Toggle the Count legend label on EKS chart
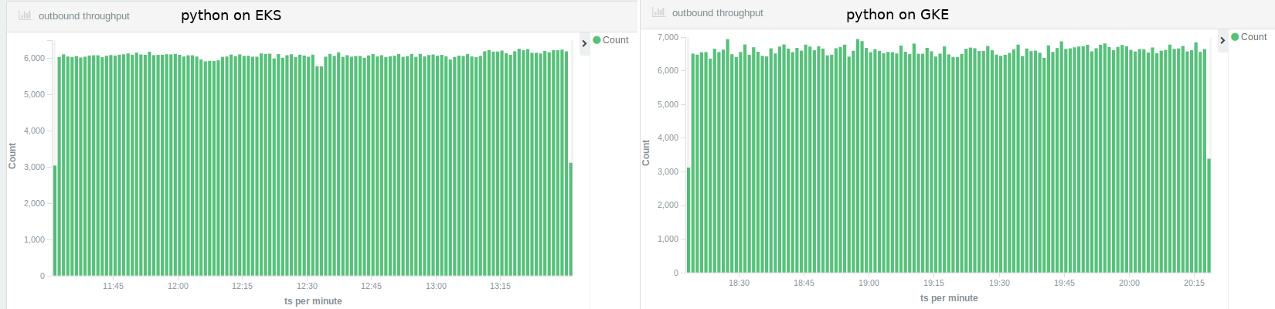Viewport: 1275px width, 309px height. 616,40
